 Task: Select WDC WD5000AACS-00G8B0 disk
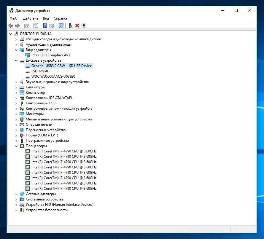tap(53, 77)
